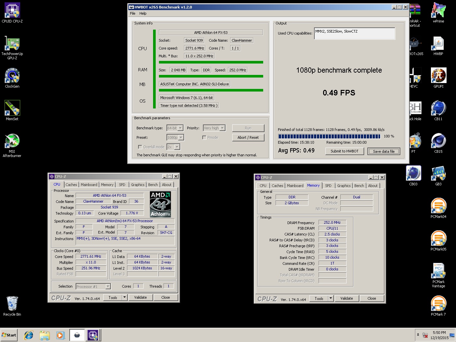Launch the PCMark 7 desktop icon
This screenshot has width=456, height=342.
[x=438, y=306]
